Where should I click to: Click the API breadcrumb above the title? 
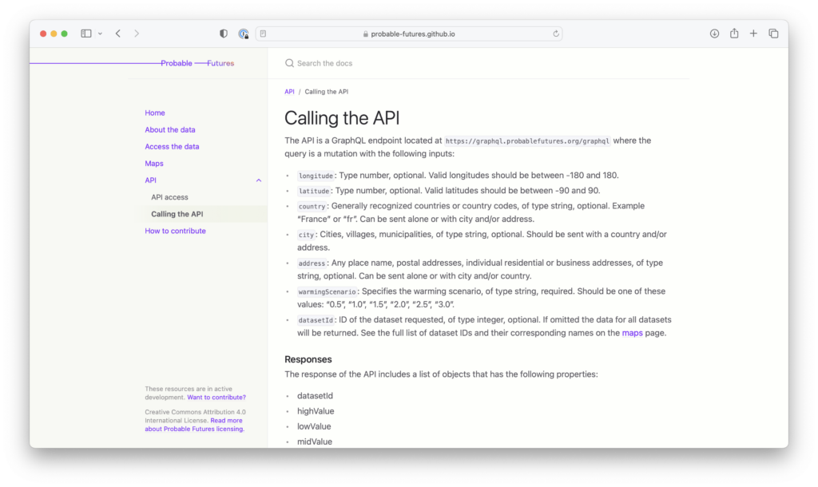coord(289,91)
